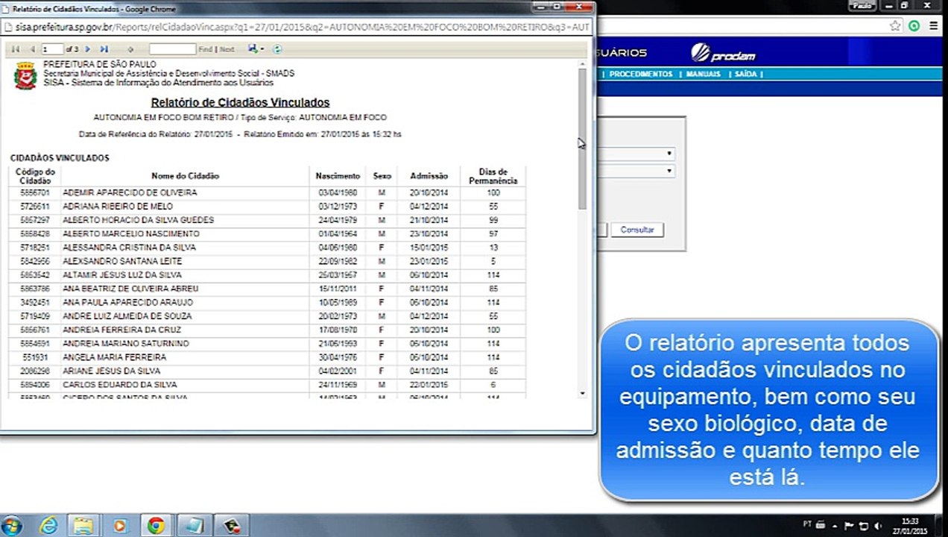Image resolution: width=948 pixels, height=537 pixels.
Task: Click the report scrollbar up arrow
Action: pyautogui.click(x=583, y=63)
